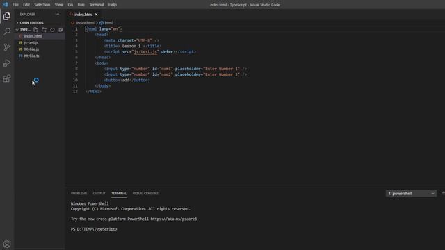Click the terminal prompt PS D:\TEMP\TypeScript>
The height and width of the screenshot is (250, 445).
click(x=94, y=229)
